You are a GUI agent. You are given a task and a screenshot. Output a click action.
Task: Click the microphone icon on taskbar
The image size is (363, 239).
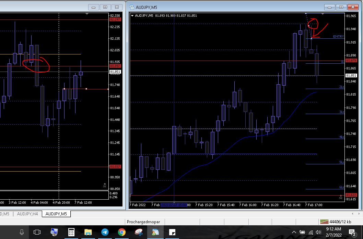[x=22, y=232]
